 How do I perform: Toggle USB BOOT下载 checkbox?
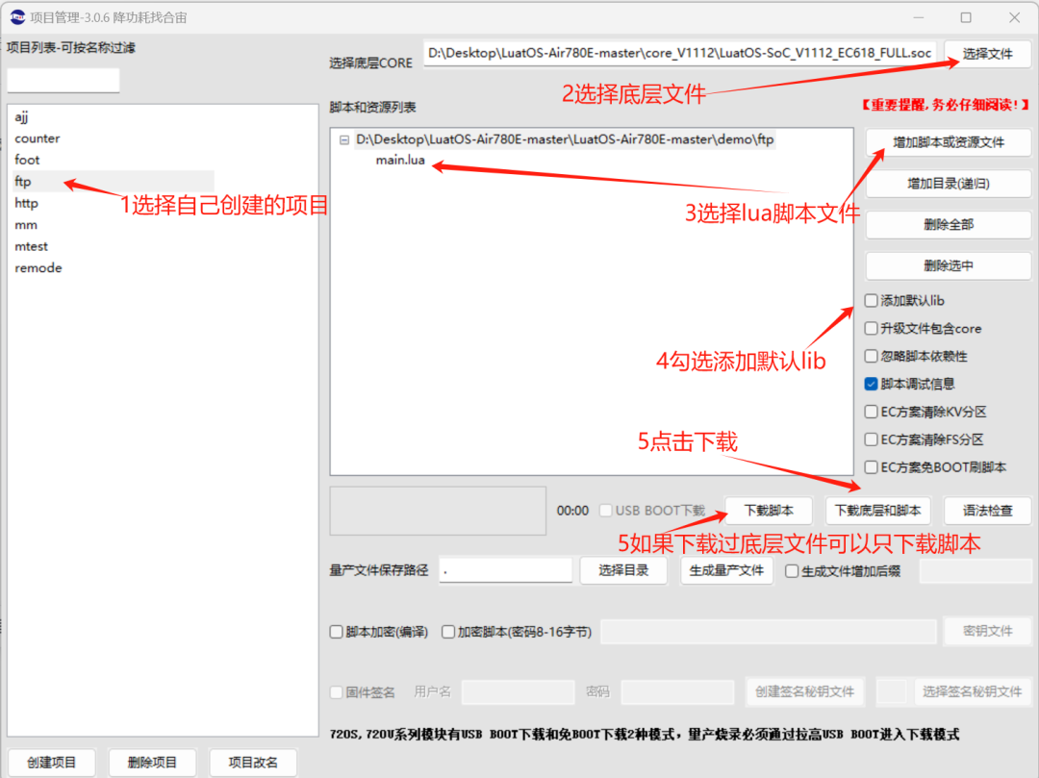606,511
